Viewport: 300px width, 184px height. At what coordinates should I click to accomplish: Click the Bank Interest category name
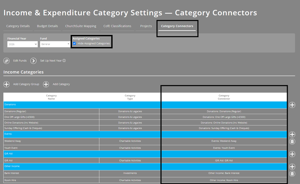[x=12, y=173]
